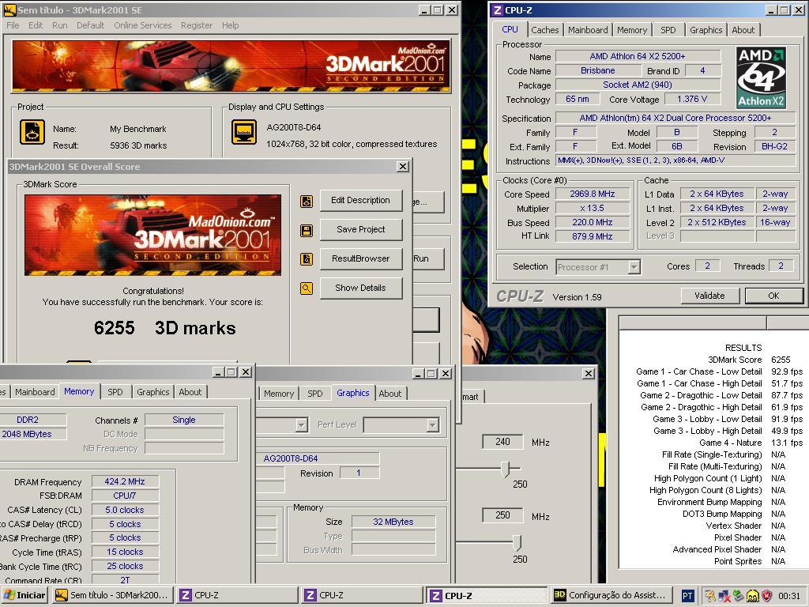Click the pressed CPU-Z taskbar button
The image size is (809, 607).
click(x=487, y=595)
